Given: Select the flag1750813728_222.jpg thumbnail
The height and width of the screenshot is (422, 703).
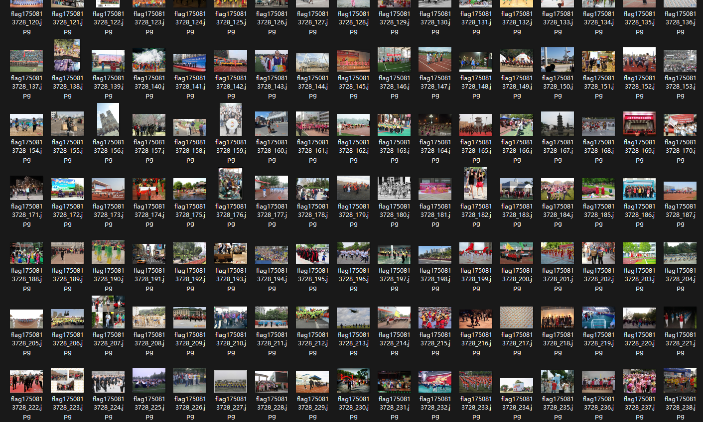Looking at the screenshot, I should point(26,382).
